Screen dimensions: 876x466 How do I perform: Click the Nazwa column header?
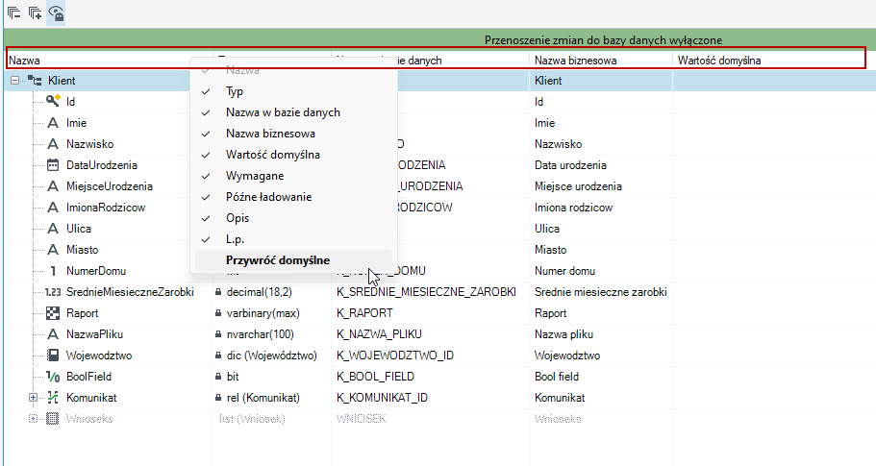point(110,61)
